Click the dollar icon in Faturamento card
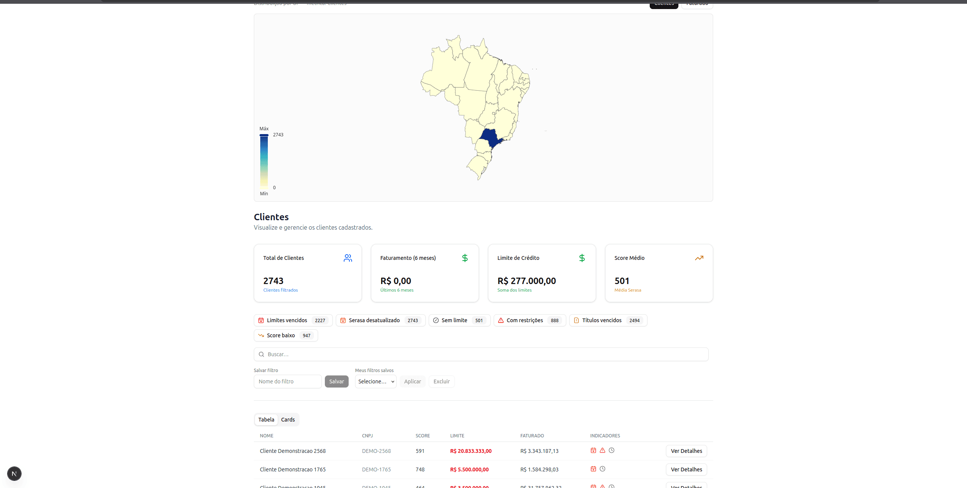Screen dimensions: 967x488 click(465, 258)
